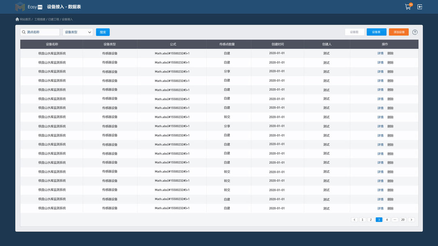Click the blue 搜索 button

tap(103, 32)
